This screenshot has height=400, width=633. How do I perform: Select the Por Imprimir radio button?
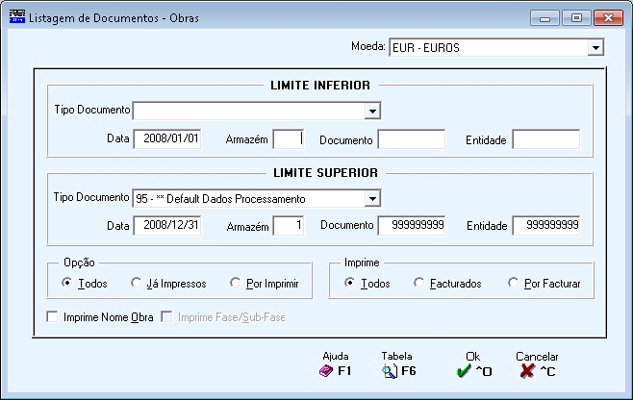pos(237,283)
